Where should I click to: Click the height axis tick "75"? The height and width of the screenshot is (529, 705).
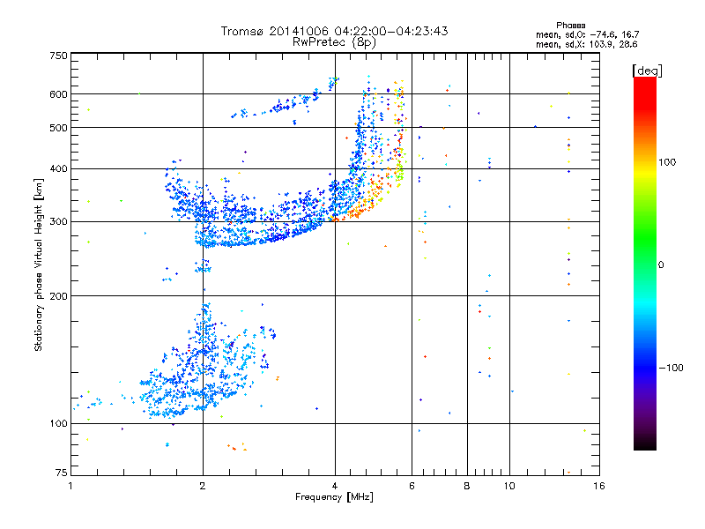coord(62,473)
